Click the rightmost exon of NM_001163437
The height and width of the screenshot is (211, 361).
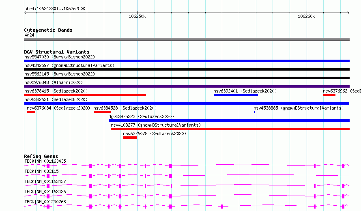click(x=343, y=186)
